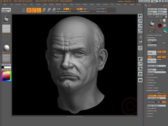This screenshot has width=168, height=126.
Task: Click the Load Tool button
Action: click(152, 9)
